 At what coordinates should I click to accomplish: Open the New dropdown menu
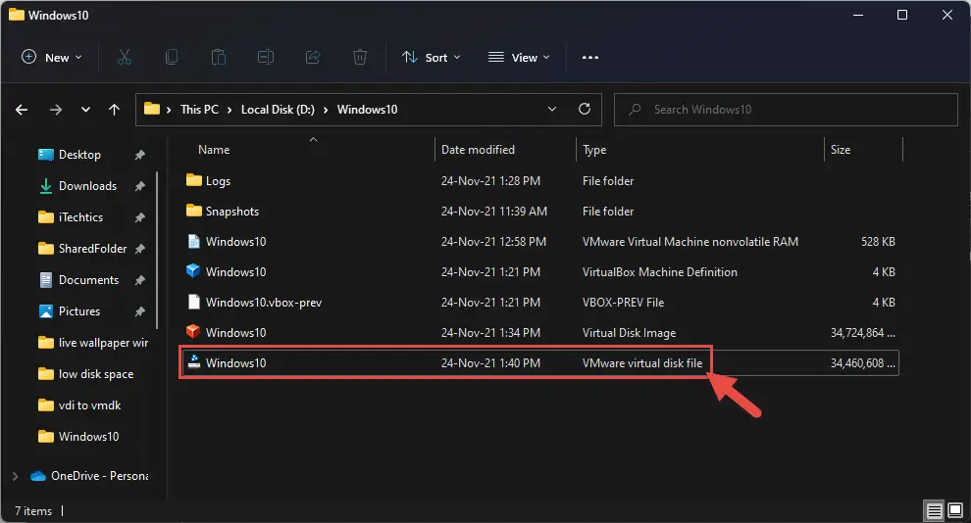coord(52,58)
